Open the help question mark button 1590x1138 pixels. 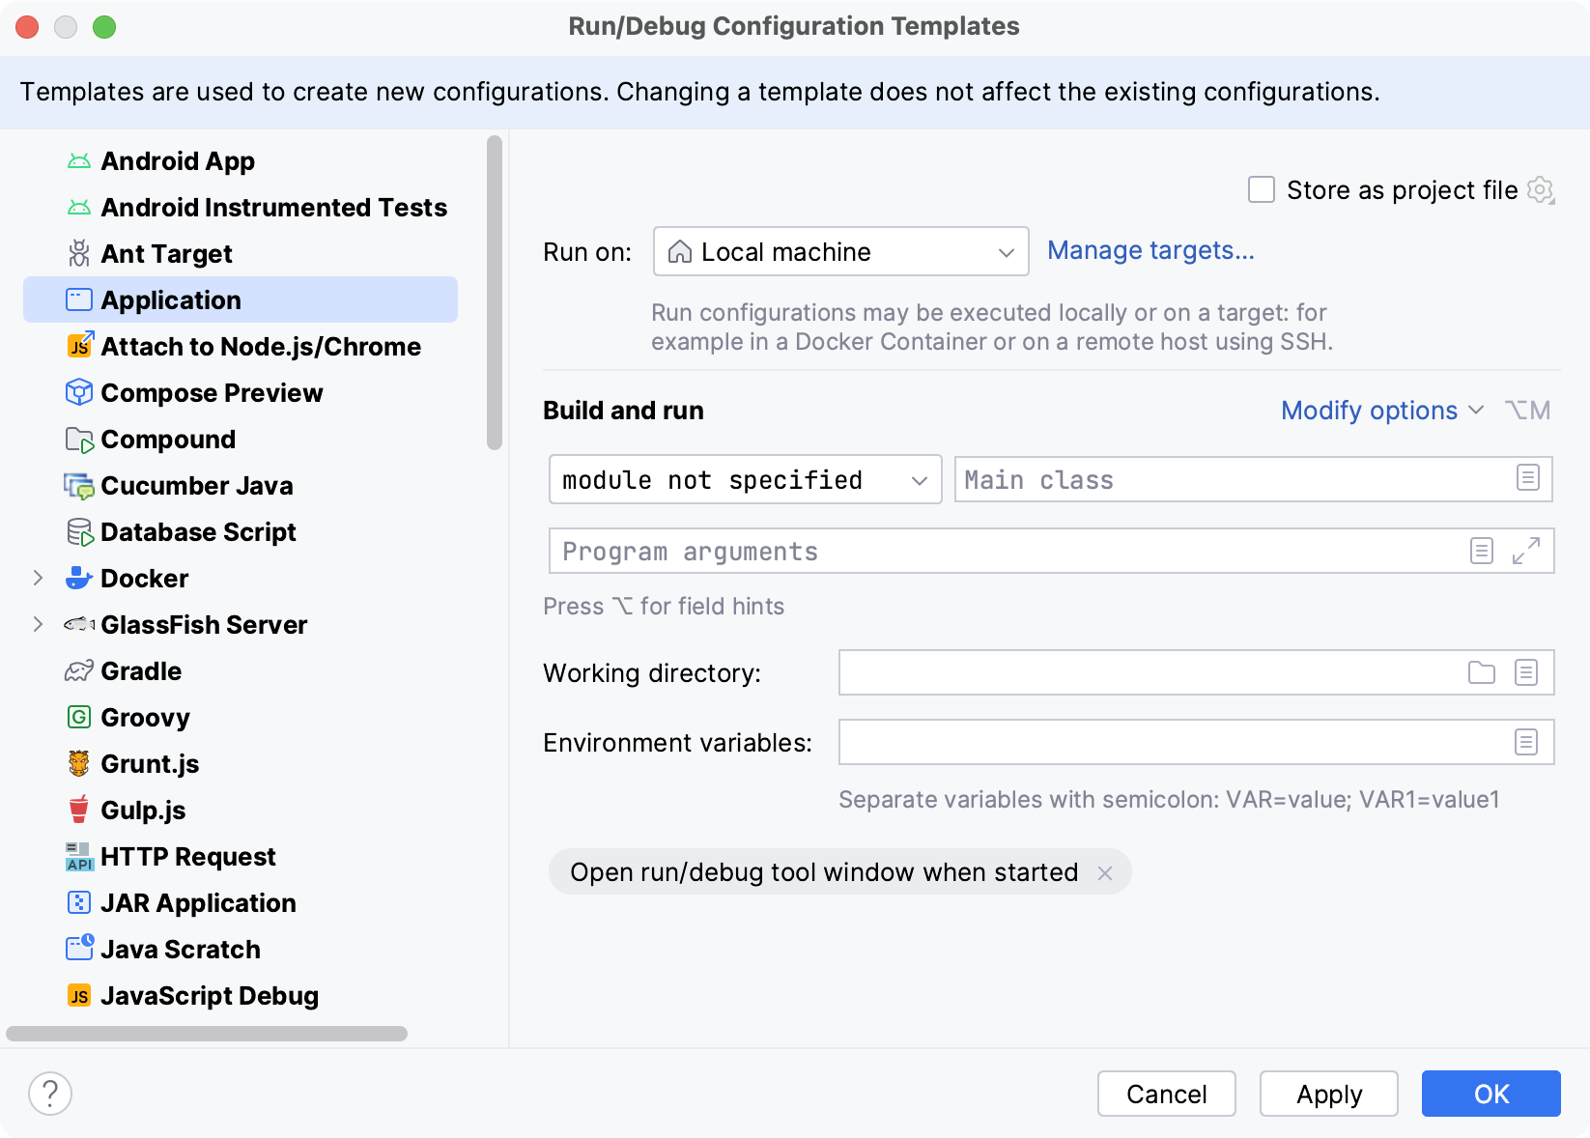click(50, 1094)
